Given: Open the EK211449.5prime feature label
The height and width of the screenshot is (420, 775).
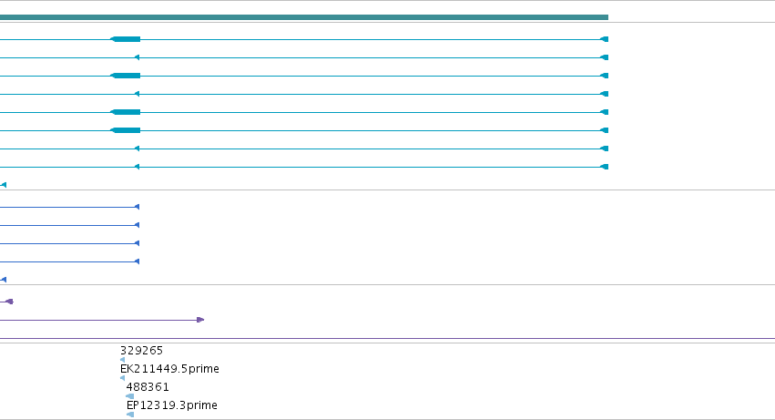Looking at the screenshot, I should point(169,369).
